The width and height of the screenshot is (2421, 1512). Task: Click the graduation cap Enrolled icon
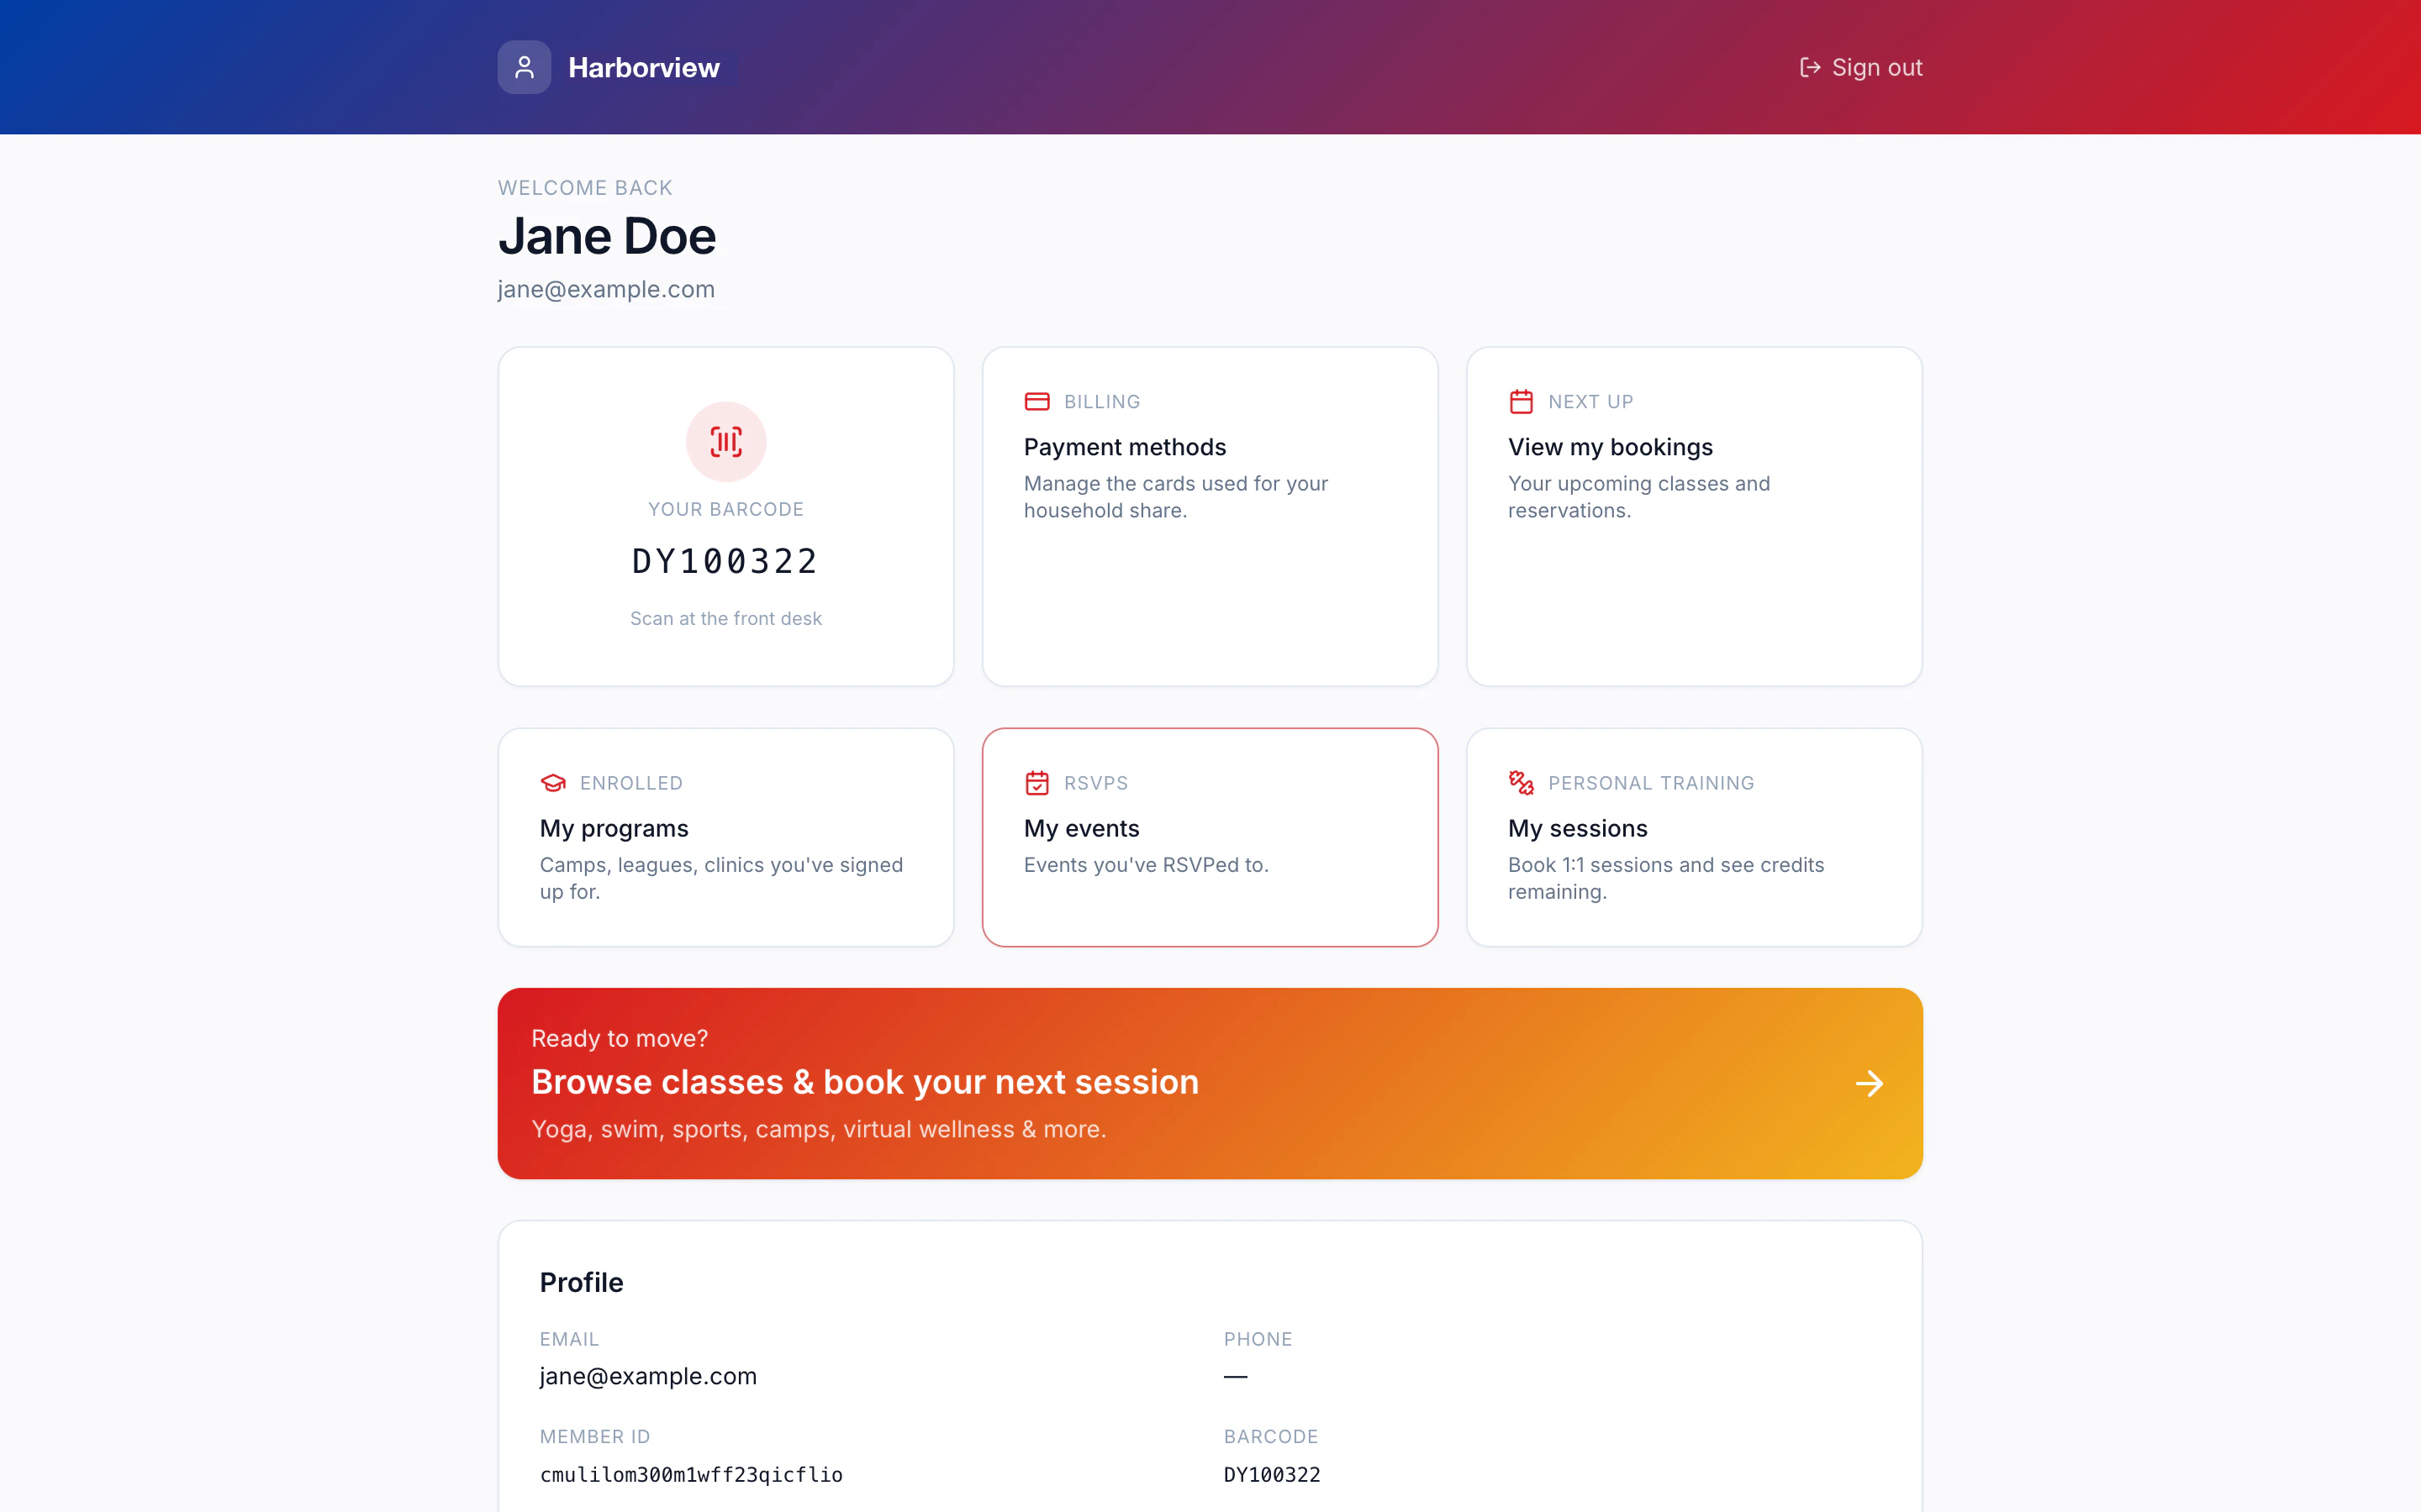(x=553, y=783)
